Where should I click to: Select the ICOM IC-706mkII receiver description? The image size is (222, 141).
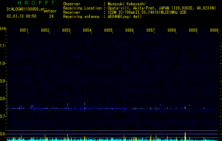[x=147, y=12]
